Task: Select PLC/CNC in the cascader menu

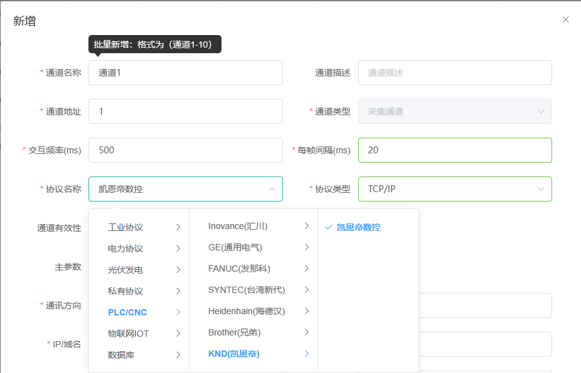Action: 139,312
